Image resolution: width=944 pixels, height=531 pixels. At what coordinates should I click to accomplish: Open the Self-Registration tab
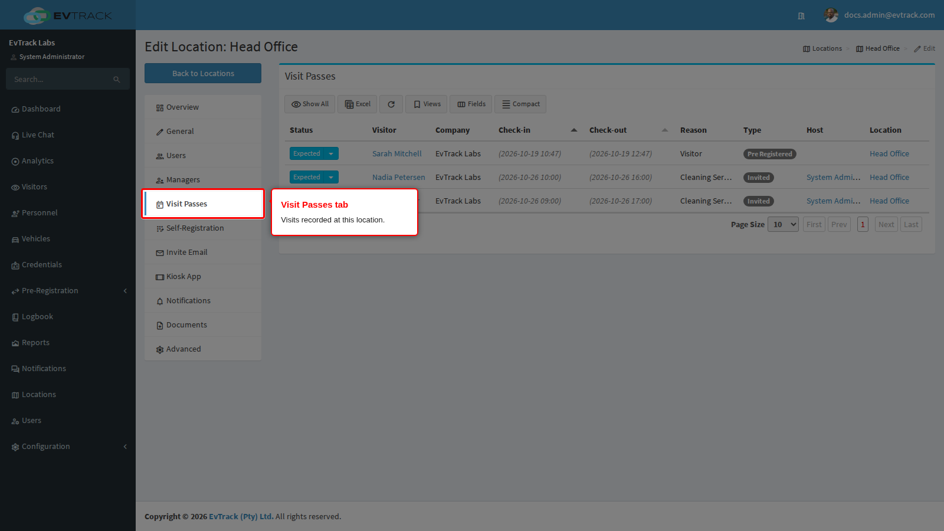[203, 228]
